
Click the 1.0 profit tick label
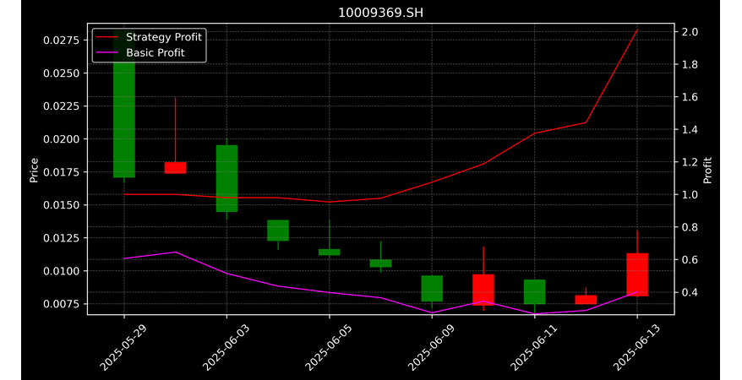[x=690, y=195]
